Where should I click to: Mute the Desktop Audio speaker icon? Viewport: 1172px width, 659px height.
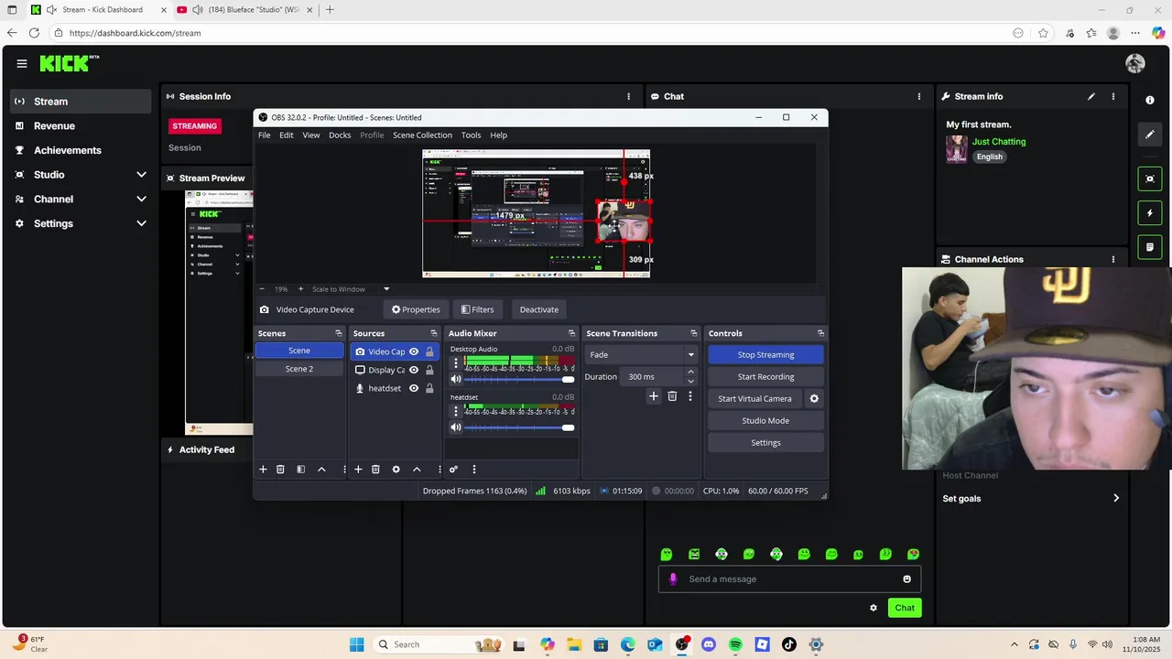tap(456, 379)
